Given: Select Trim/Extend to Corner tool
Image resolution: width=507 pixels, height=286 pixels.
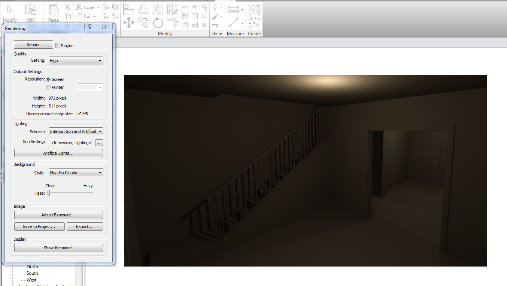Looking at the screenshot, I should (x=172, y=23).
